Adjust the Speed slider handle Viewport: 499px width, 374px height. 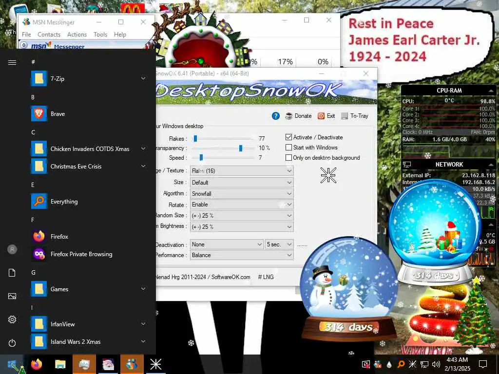pos(201,158)
